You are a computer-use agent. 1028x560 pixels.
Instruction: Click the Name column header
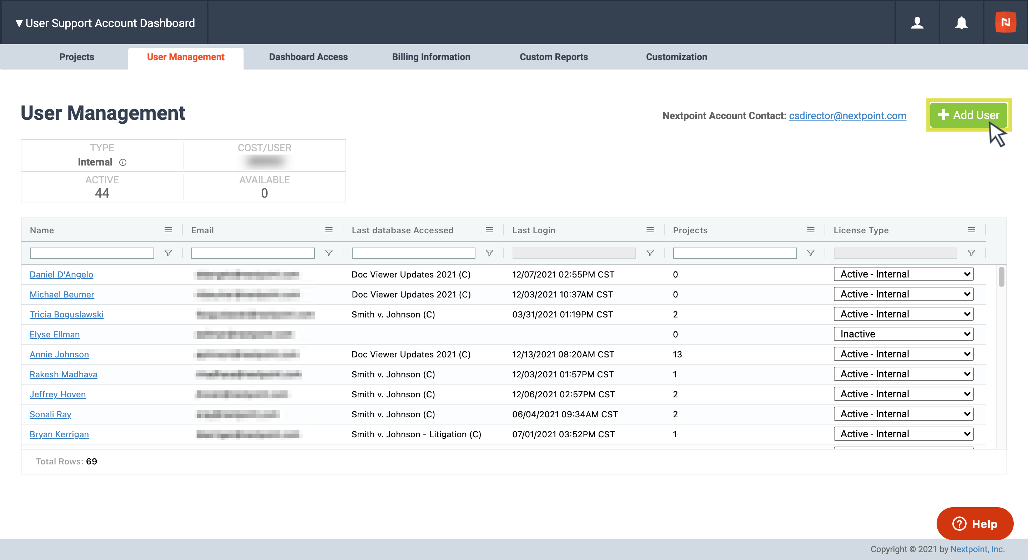(x=42, y=230)
